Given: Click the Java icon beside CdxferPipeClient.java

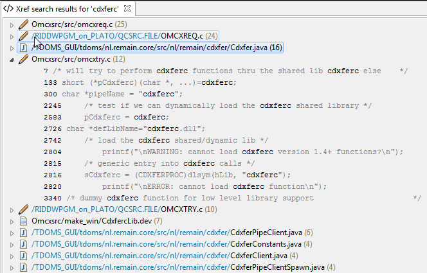Looking at the screenshot, I should [24, 233].
